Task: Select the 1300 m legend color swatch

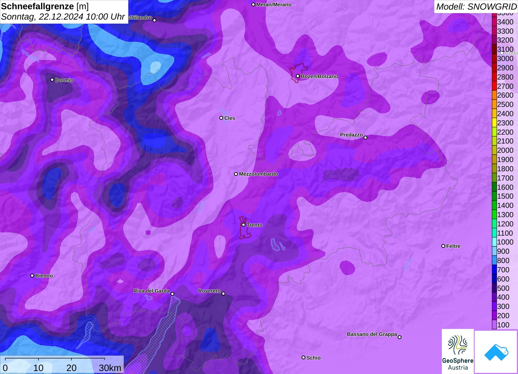Action: (x=494, y=215)
